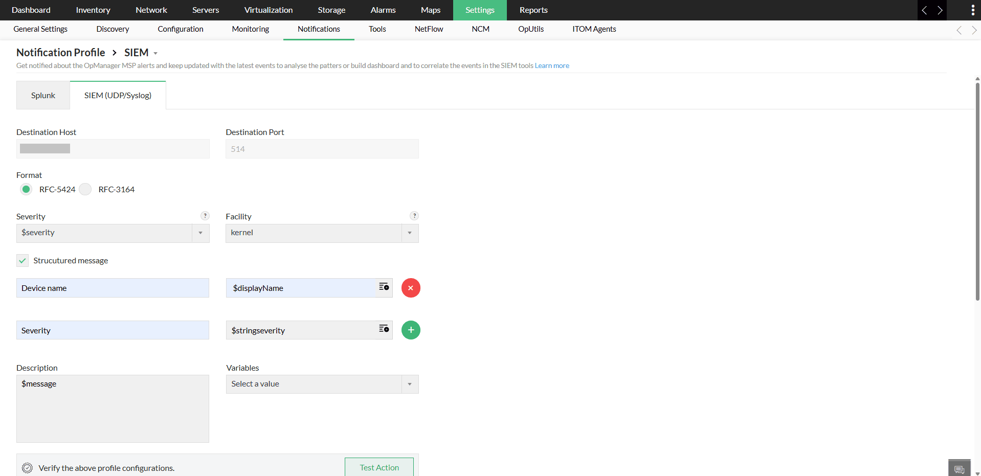Switch to the Splunk tab
This screenshot has height=476, width=981.
pyautogui.click(x=43, y=95)
